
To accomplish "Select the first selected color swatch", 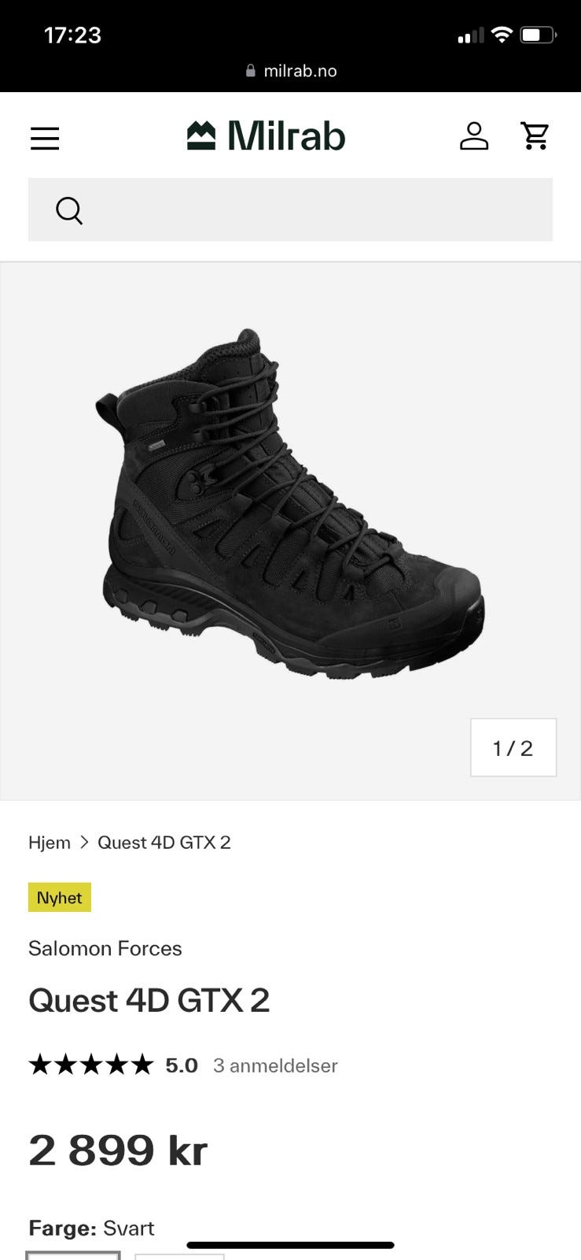I will pos(73,1255).
